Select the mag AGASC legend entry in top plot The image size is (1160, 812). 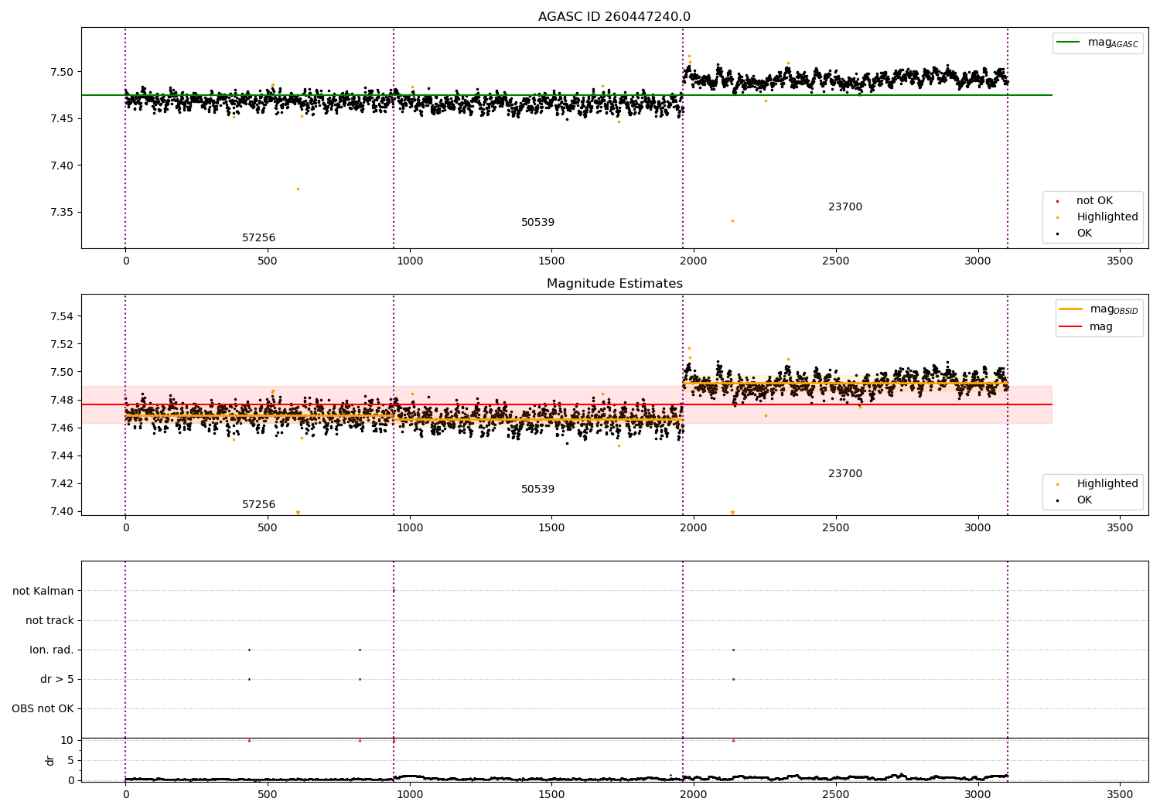[x=1097, y=43]
